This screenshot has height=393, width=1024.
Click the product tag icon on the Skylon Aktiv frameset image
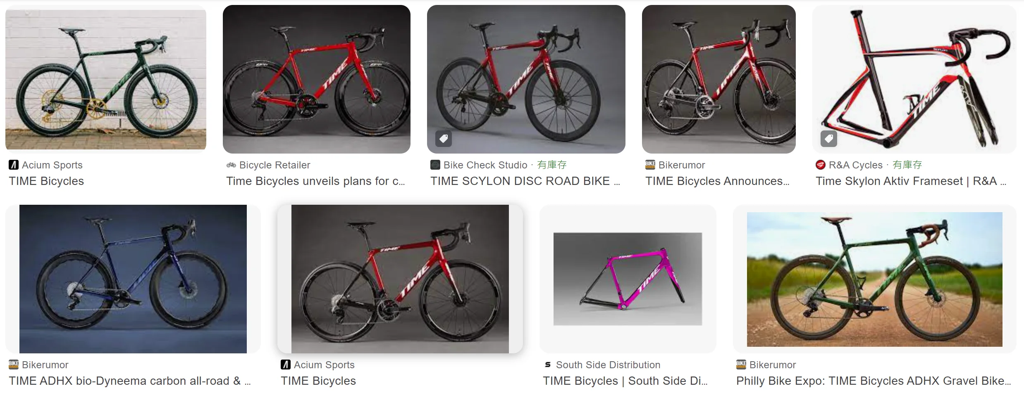[829, 139]
